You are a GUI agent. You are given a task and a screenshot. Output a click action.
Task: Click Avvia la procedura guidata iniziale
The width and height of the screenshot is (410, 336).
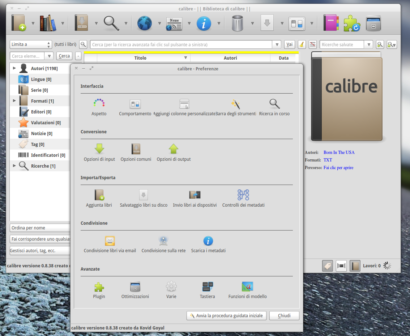(x=226, y=316)
